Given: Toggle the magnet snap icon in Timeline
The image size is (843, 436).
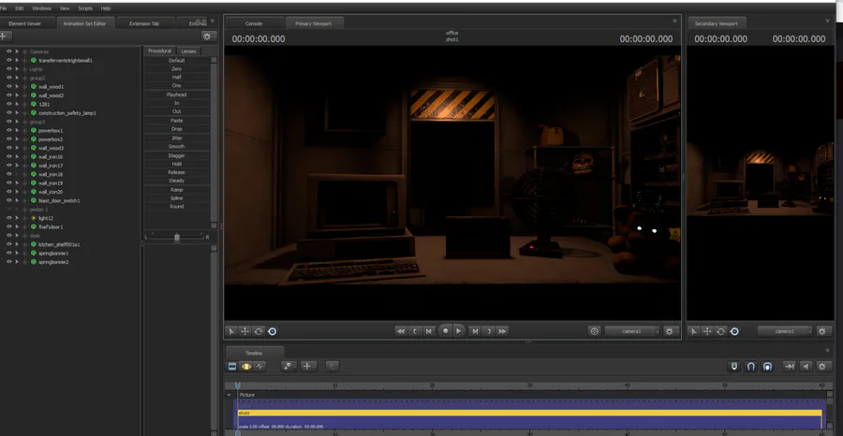Looking at the screenshot, I should coord(751,366).
